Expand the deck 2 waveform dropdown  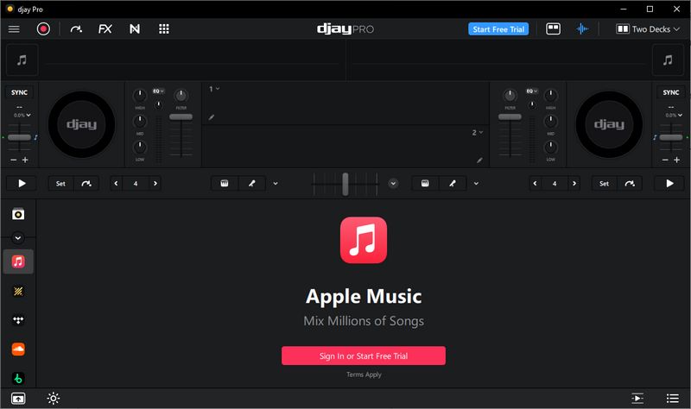pyautogui.click(x=478, y=133)
